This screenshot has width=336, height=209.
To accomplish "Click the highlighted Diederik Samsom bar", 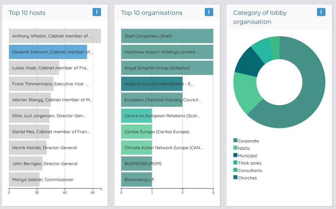I will (48, 52).
